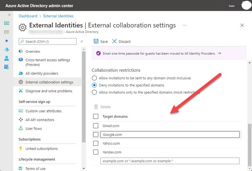This screenshot has width=252, height=171.
Task: Open the more options ellipsis
Action: tap(185, 25)
